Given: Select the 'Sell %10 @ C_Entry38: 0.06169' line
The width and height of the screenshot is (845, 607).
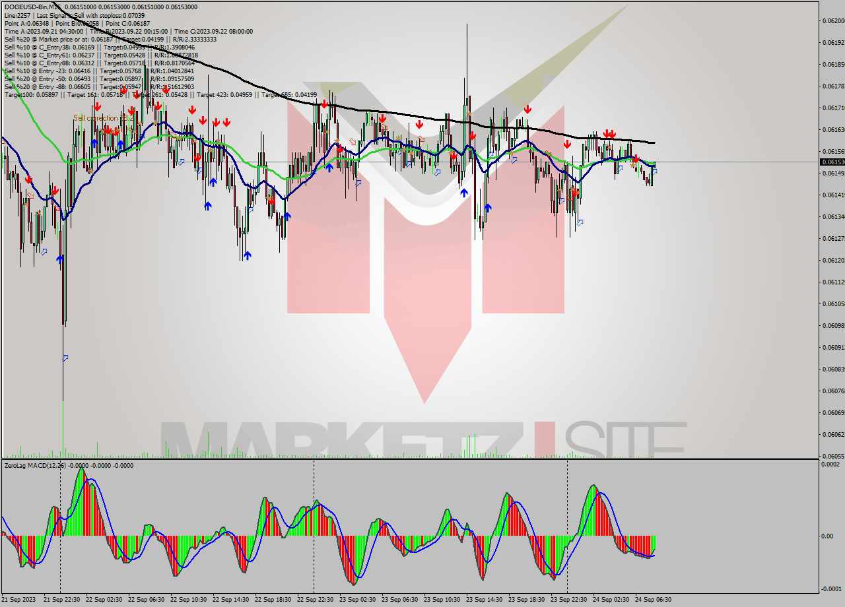Looking at the screenshot, I should tap(100, 47).
